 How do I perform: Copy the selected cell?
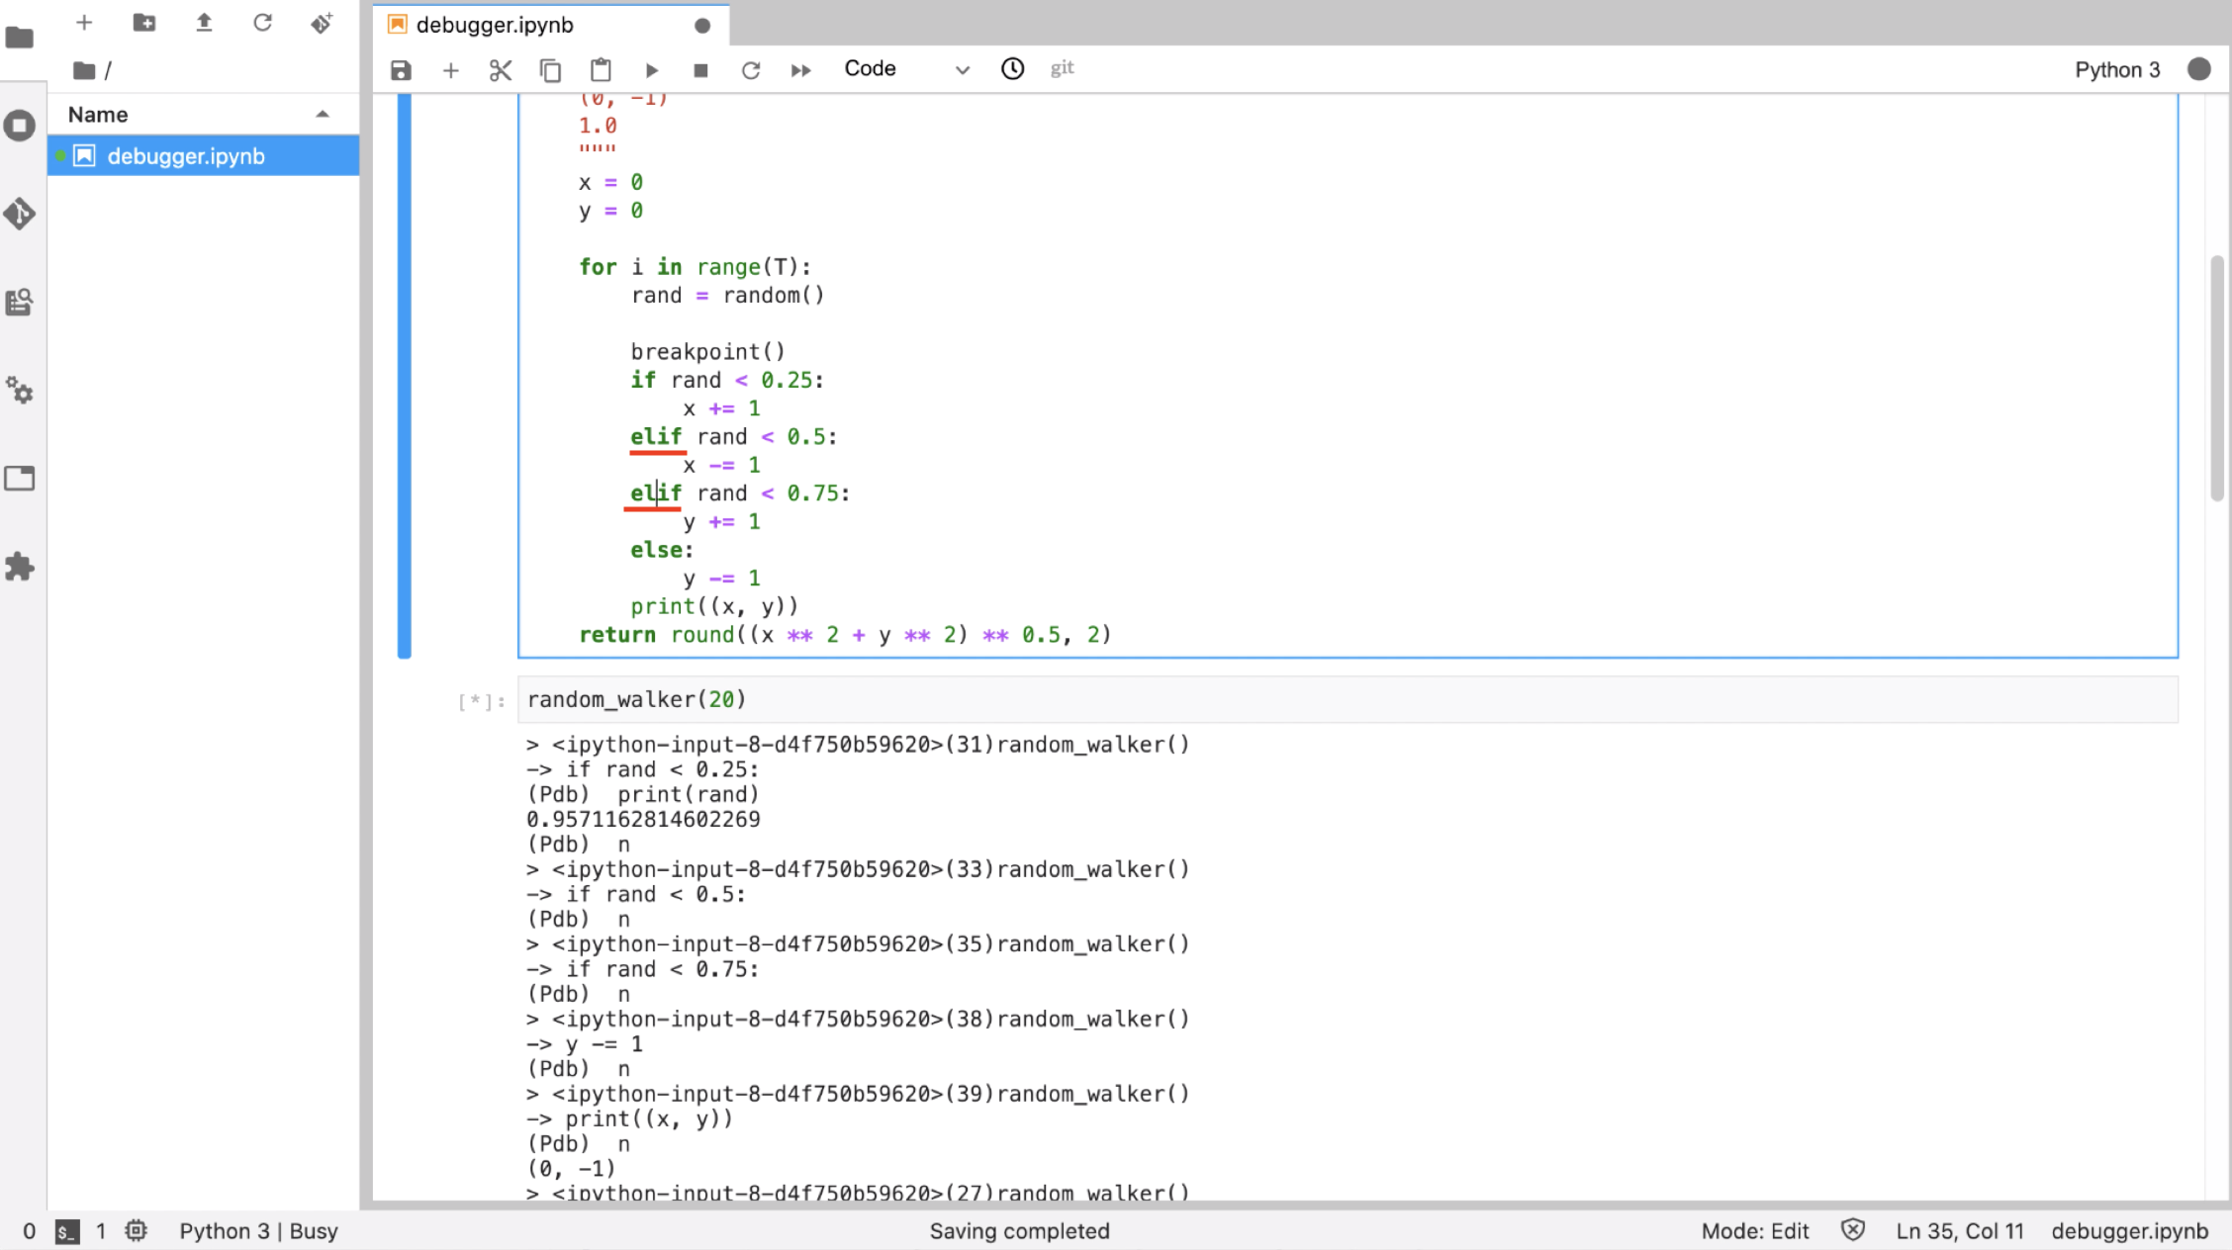pos(550,70)
